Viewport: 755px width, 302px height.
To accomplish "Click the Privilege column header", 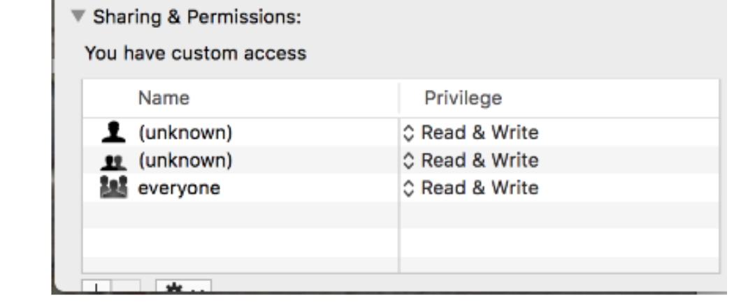I will [463, 98].
